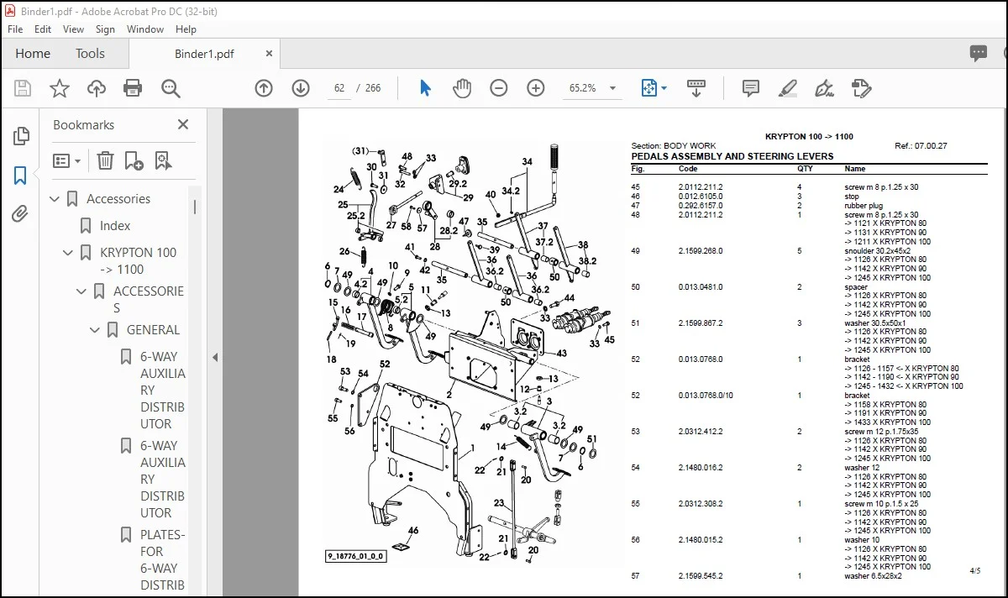This screenshot has width=1008, height=598.
Task: Click the fit page scrolling icon
Action: click(x=649, y=88)
